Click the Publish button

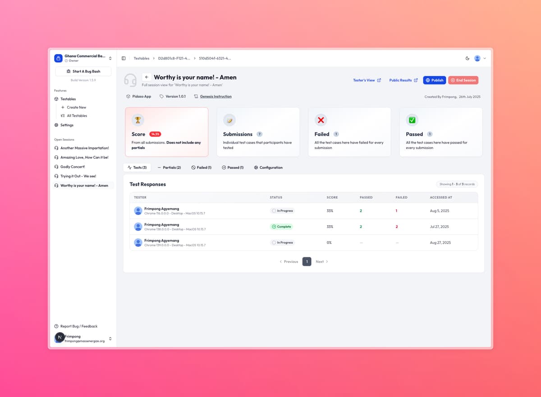[434, 80]
